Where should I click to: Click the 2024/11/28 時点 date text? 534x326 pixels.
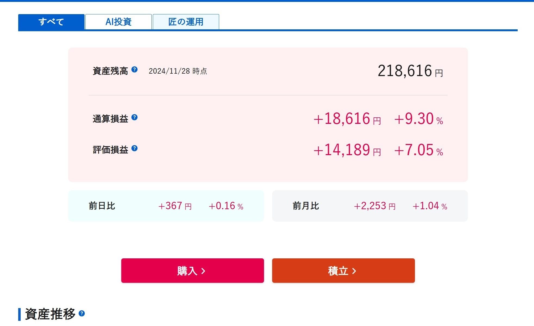(178, 71)
